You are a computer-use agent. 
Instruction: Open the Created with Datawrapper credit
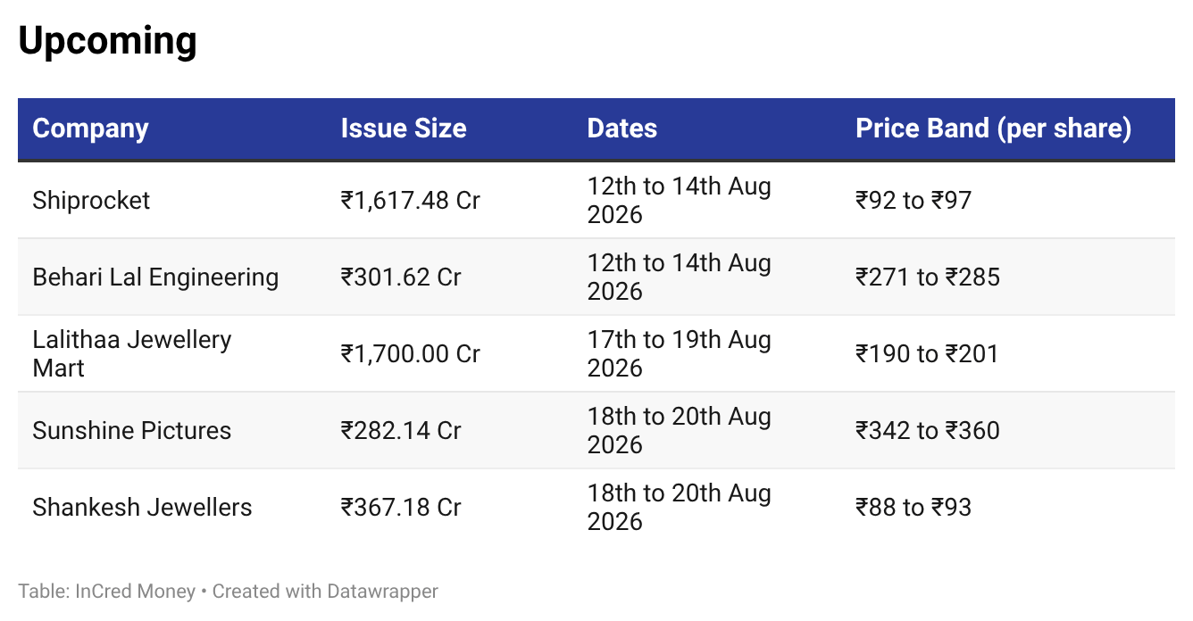click(x=325, y=592)
